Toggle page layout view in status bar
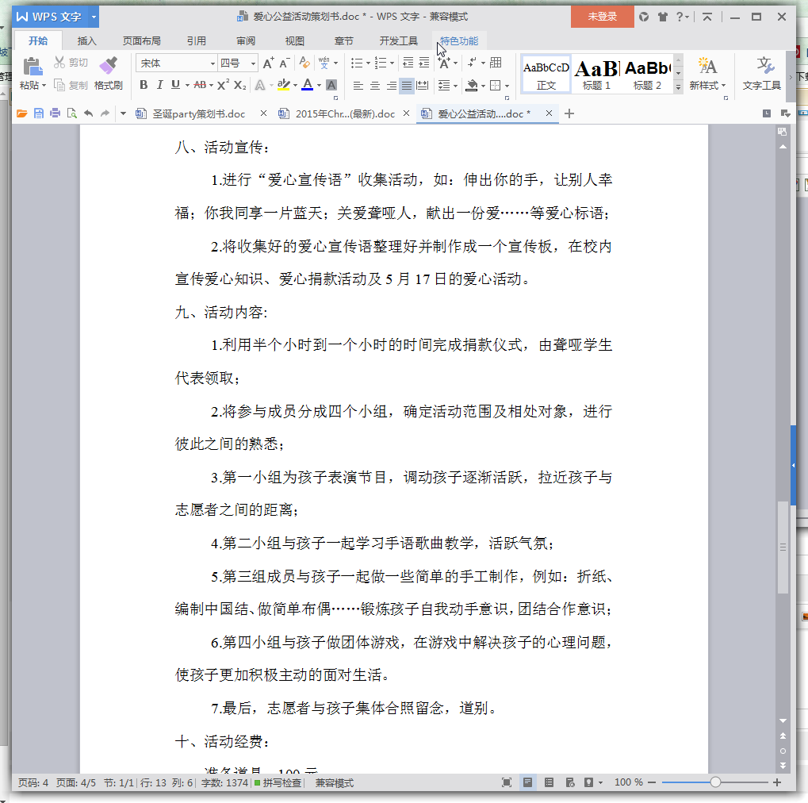 527,782
